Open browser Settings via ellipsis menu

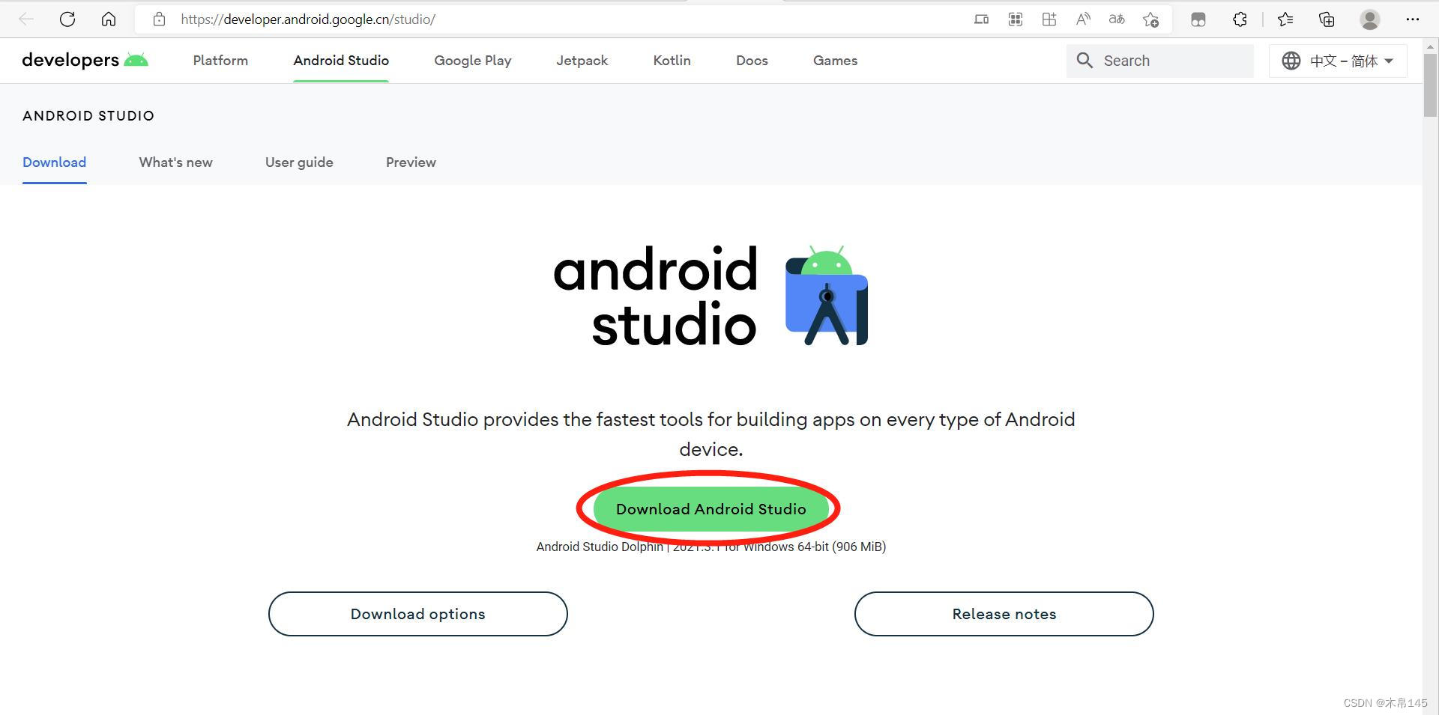[1414, 19]
